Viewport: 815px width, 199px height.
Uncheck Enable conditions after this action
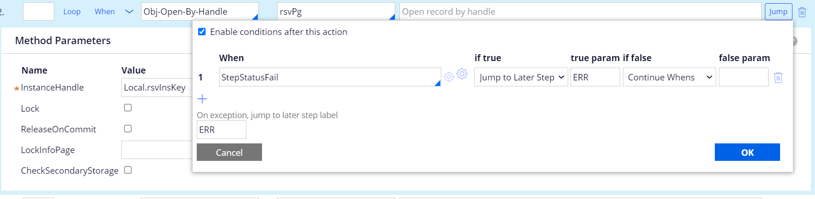point(202,32)
